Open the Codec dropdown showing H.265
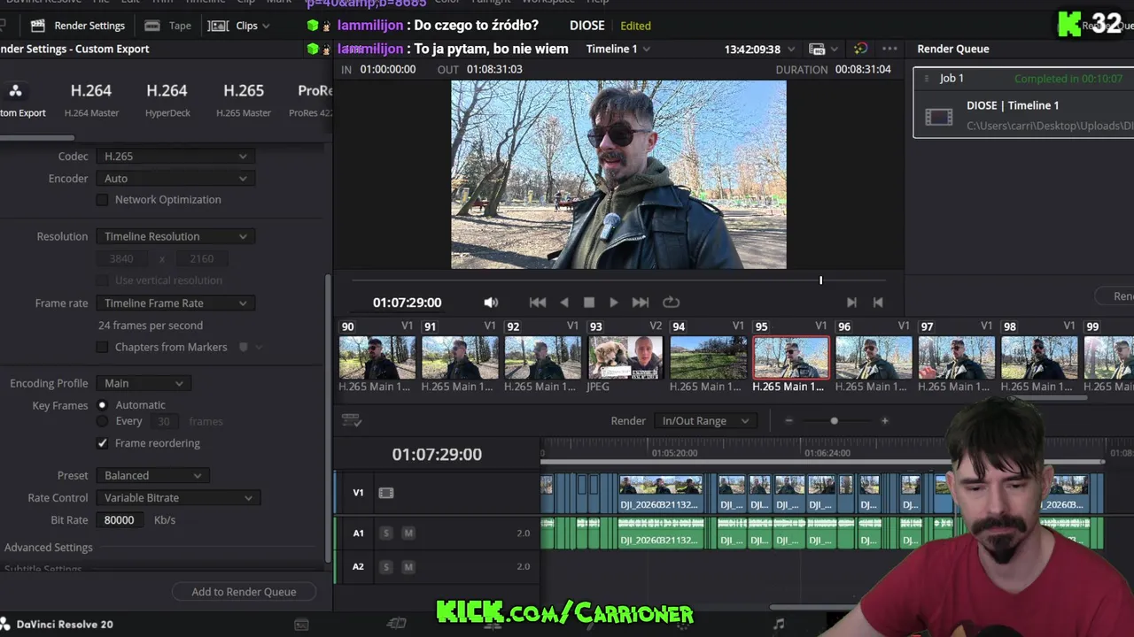 point(175,157)
